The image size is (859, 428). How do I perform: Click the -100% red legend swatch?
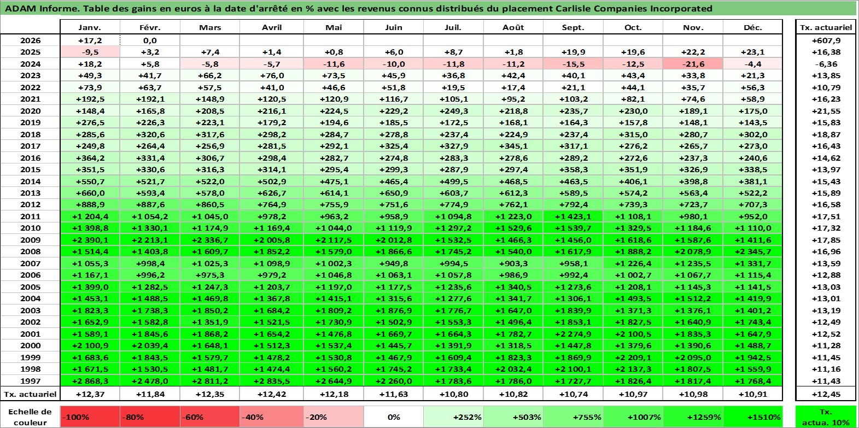pos(90,417)
